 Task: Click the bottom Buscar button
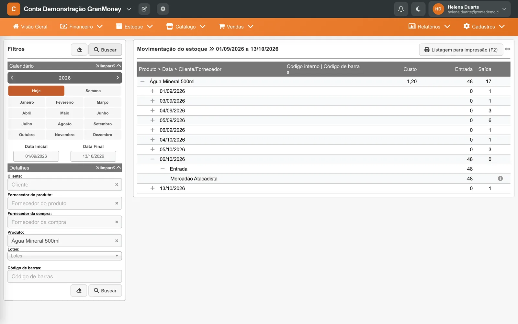tap(105, 291)
